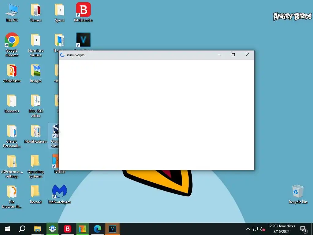Close the sony-vegas window

[x=247, y=55]
